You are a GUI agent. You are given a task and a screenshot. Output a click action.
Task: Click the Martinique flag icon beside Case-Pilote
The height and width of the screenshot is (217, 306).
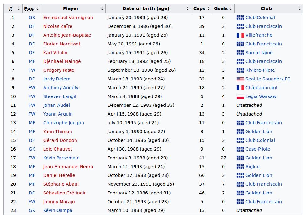click(240, 149)
